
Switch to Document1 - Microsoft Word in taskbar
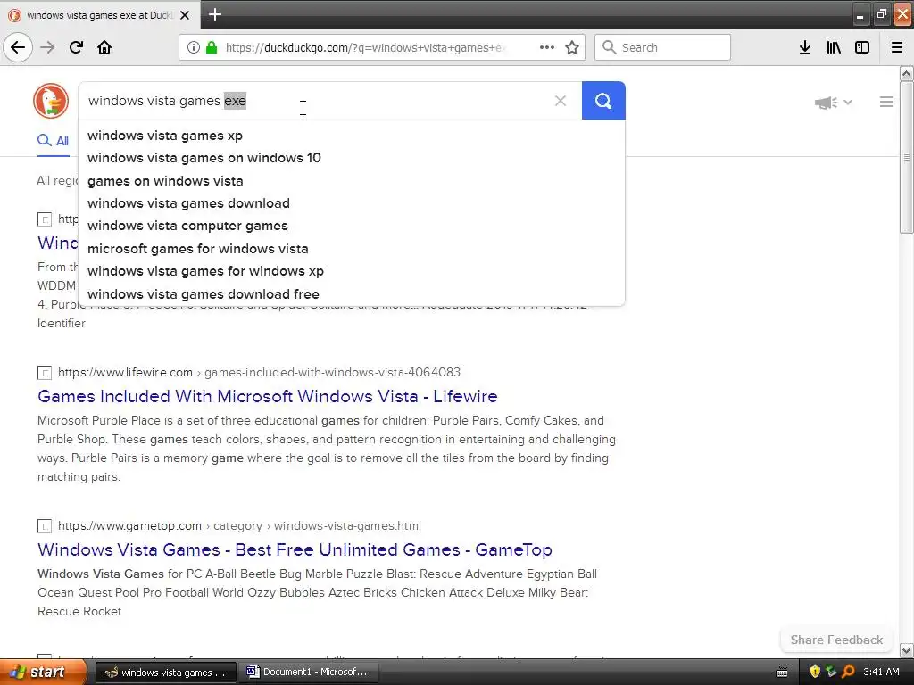pos(307,672)
